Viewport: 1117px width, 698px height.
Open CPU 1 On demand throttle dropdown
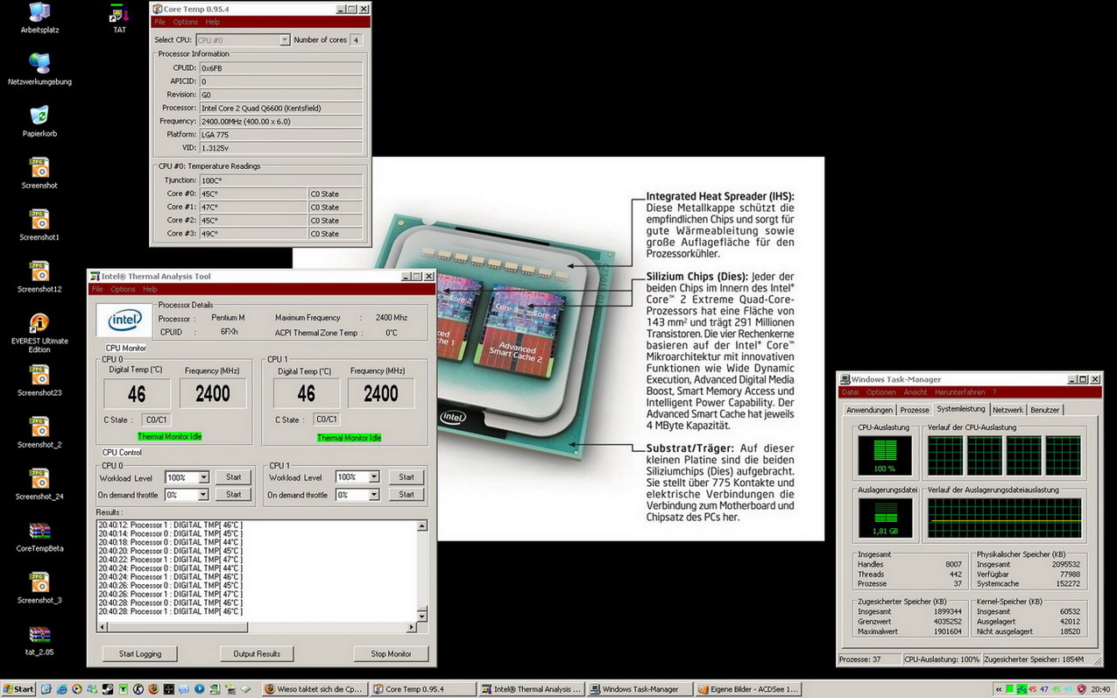[373, 495]
